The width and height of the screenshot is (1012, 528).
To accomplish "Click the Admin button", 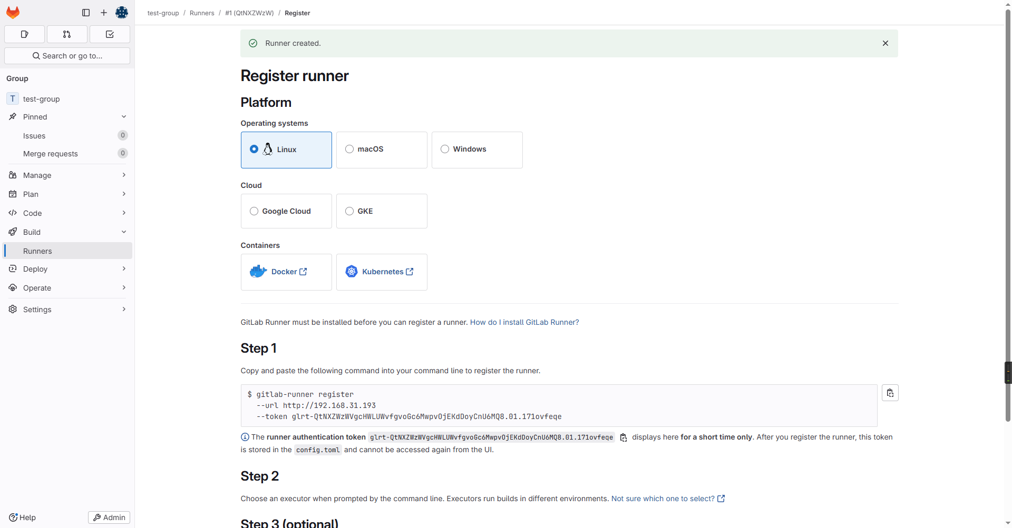I will pos(109,517).
